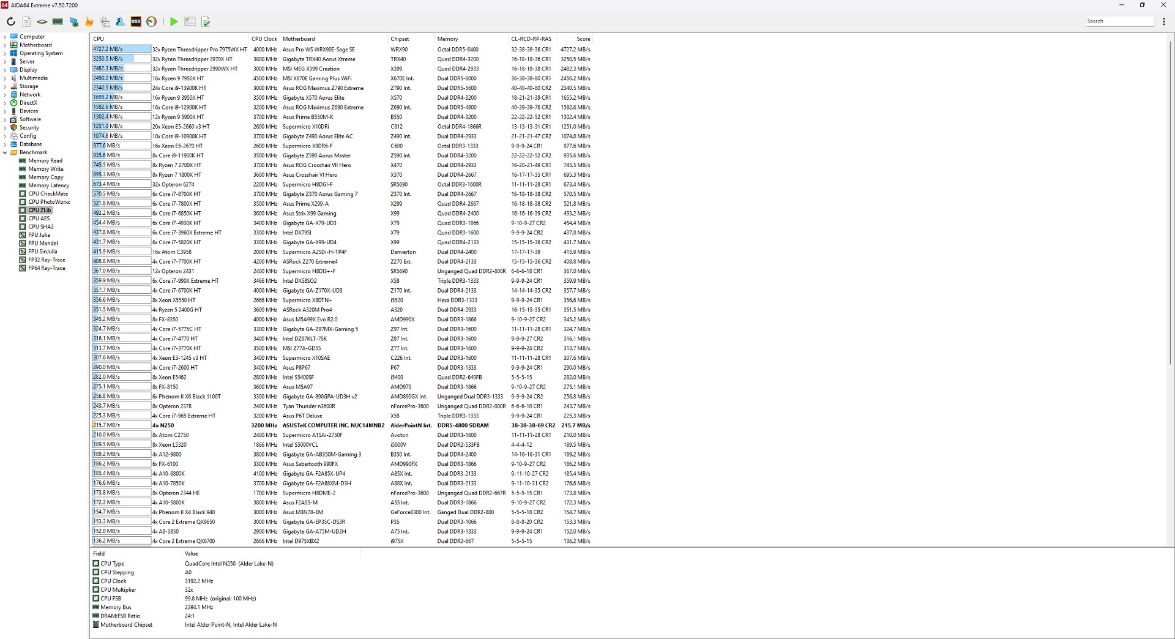The image size is (1175, 639).
Task: Expand the Operating System tree node
Action: point(5,53)
